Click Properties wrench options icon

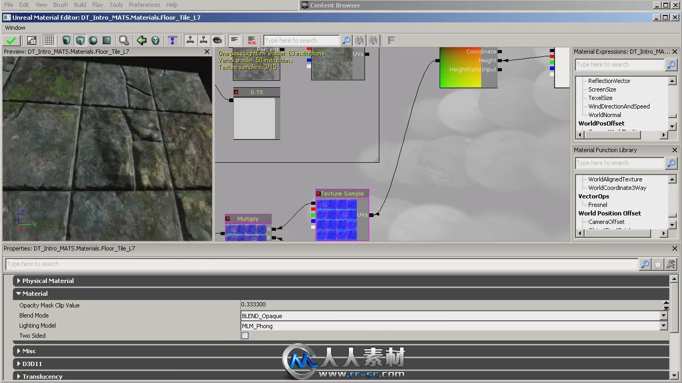click(671, 264)
